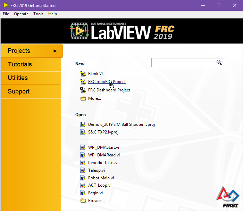Open the Operate menu

click(21, 14)
